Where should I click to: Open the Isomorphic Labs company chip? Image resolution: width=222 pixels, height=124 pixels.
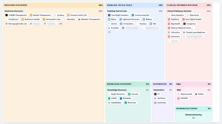[52, 19]
